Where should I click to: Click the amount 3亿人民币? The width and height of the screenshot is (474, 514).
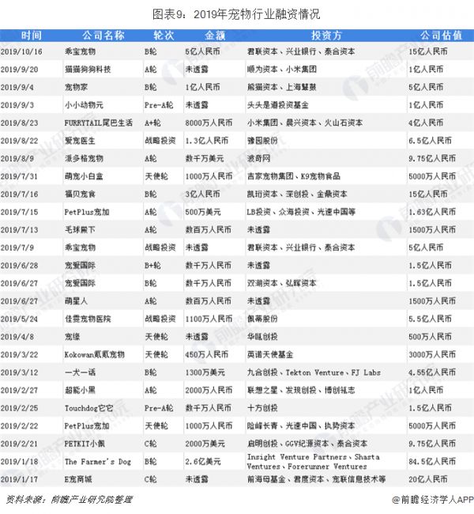[x=203, y=194]
